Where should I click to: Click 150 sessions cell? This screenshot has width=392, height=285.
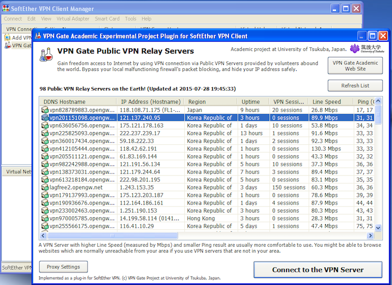coord(289,187)
